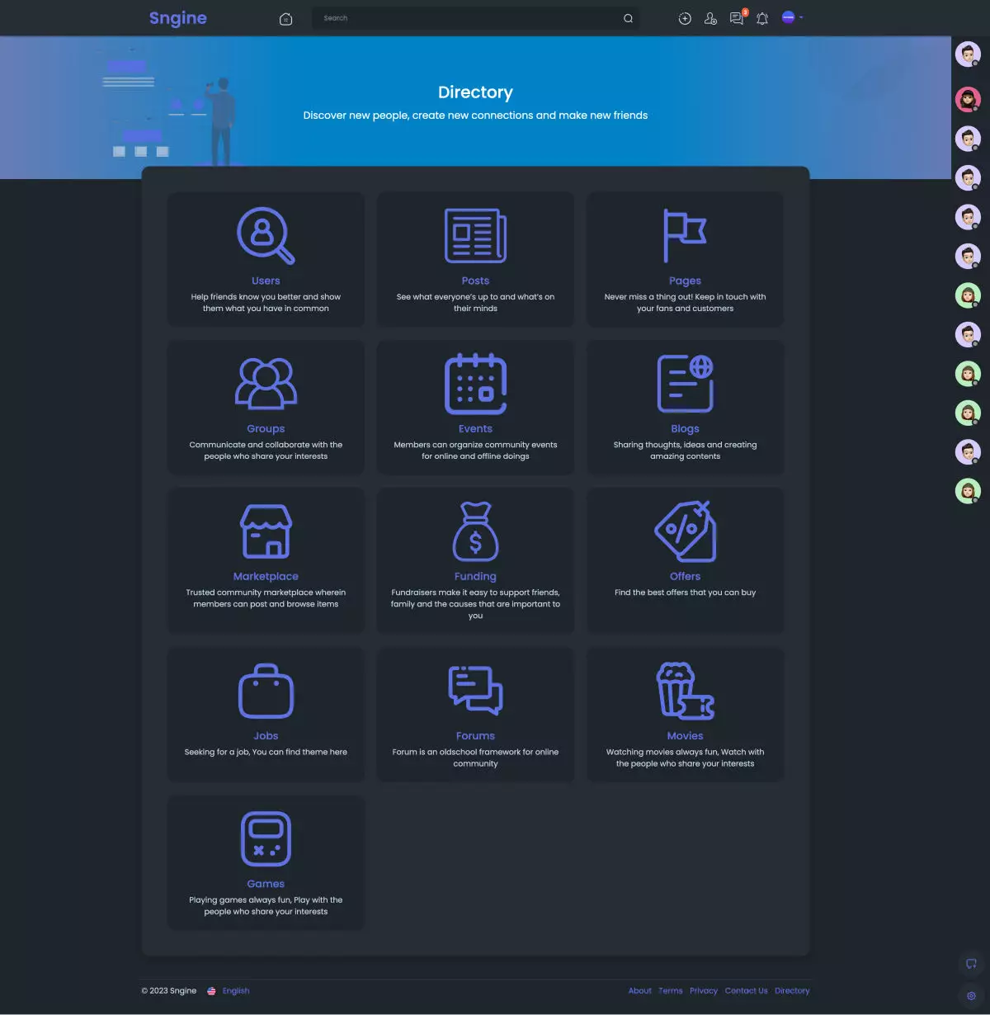Open chat settings gear in sidebar
Viewport: 990px width, 1015px height.
pyautogui.click(x=971, y=996)
